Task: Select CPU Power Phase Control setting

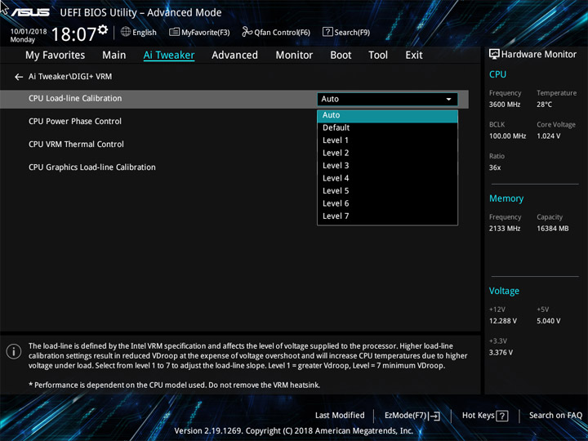Action: click(x=75, y=122)
